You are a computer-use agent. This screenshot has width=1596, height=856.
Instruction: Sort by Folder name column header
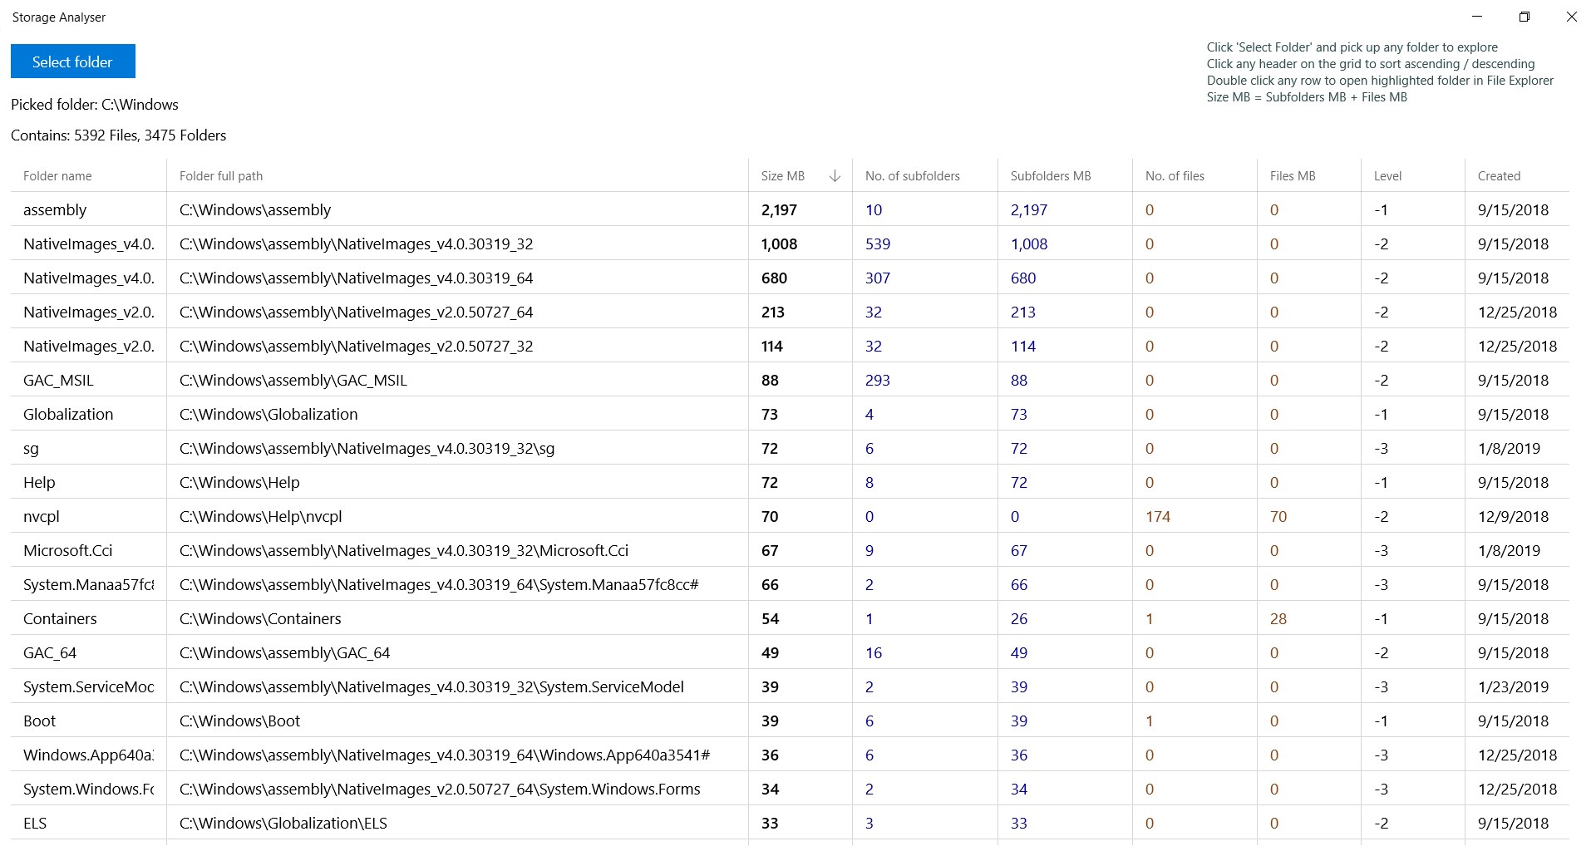click(x=57, y=176)
